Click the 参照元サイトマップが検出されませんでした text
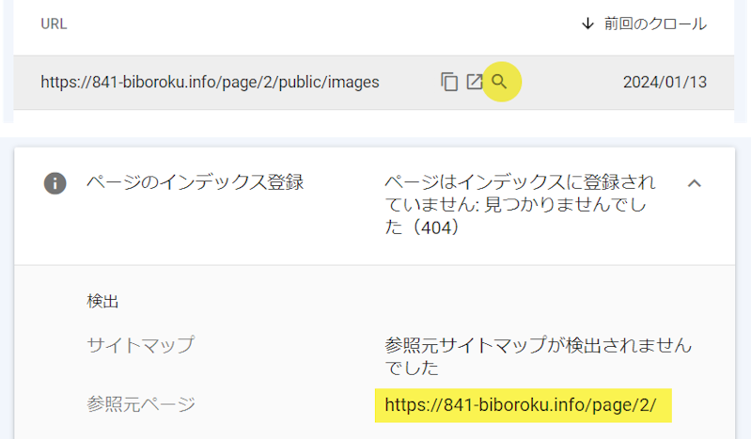The height and width of the screenshot is (439, 751). 539,356
